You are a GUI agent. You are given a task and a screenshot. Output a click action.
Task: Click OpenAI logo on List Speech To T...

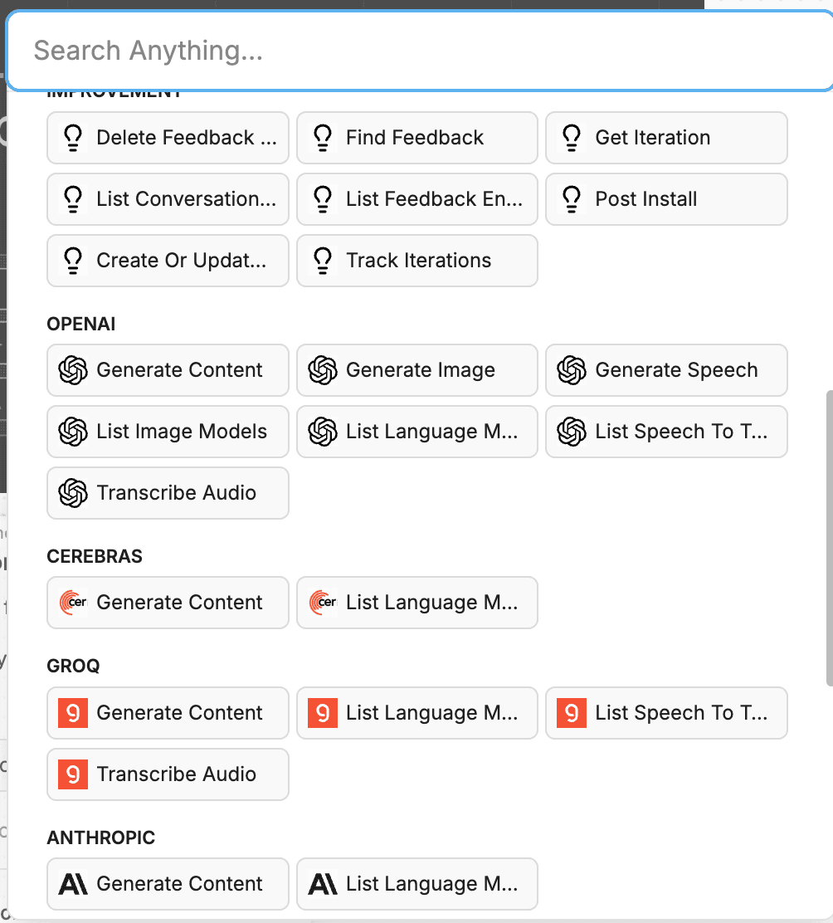572,432
